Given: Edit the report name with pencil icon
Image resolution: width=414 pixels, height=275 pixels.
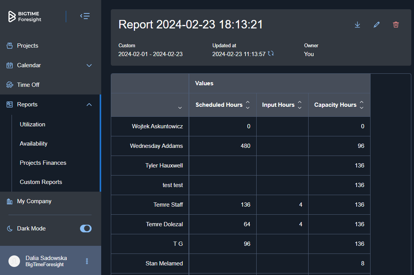Looking at the screenshot, I should coord(376,25).
